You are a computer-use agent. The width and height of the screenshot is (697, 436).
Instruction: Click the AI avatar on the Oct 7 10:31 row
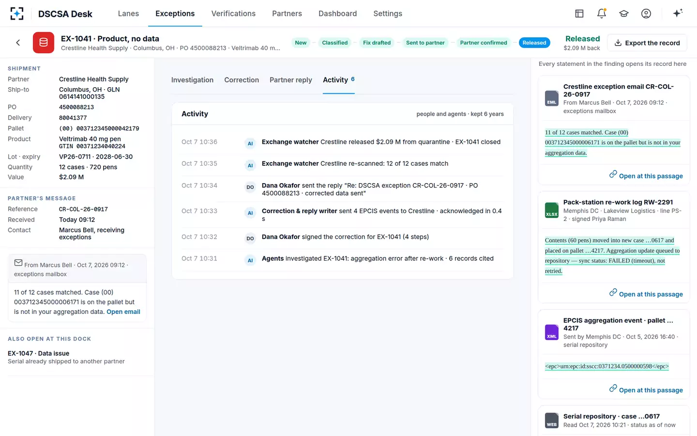click(x=250, y=260)
